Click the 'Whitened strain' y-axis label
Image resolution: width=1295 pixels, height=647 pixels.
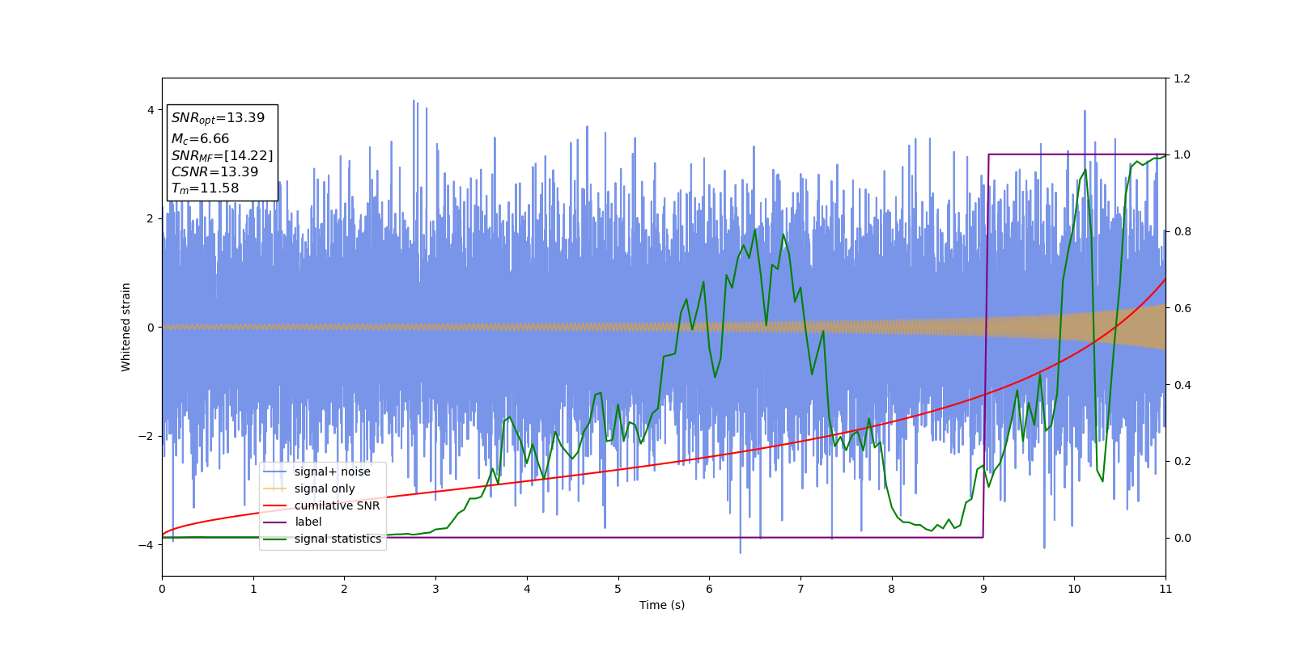[x=125, y=327]
